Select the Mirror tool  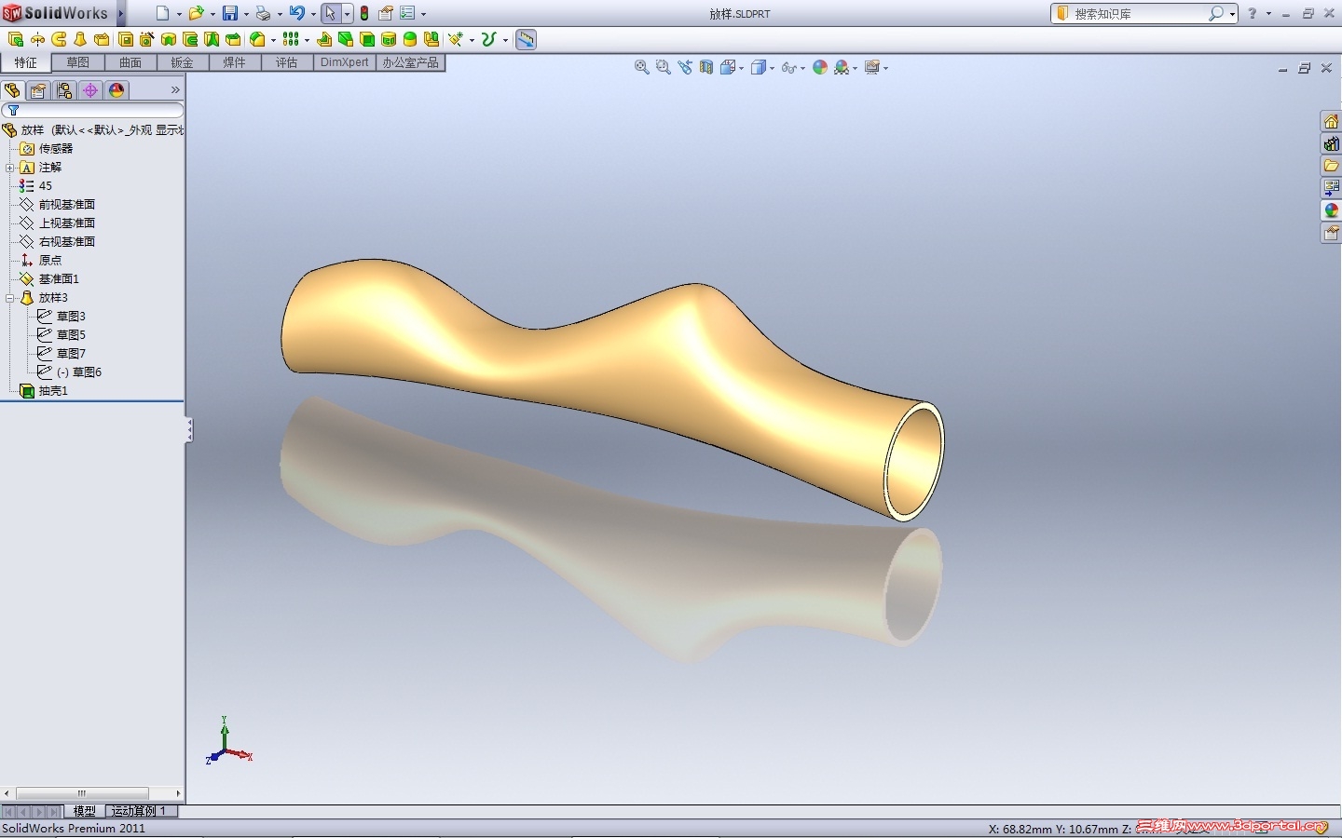(431, 39)
